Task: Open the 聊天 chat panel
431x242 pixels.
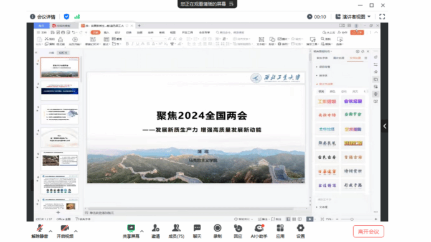Action: click(197, 231)
